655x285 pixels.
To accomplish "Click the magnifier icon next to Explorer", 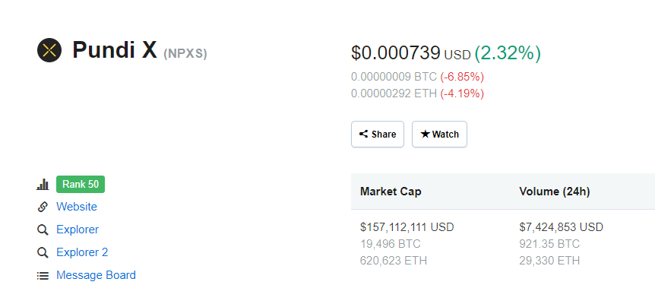I will tap(43, 230).
